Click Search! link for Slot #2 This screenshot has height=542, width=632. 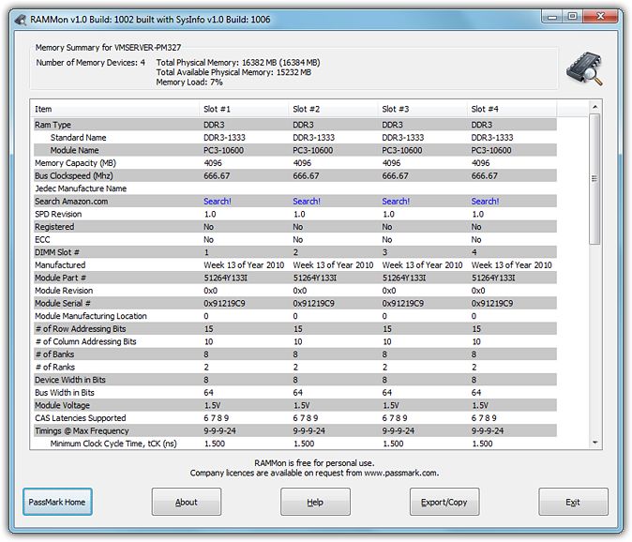tap(307, 202)
